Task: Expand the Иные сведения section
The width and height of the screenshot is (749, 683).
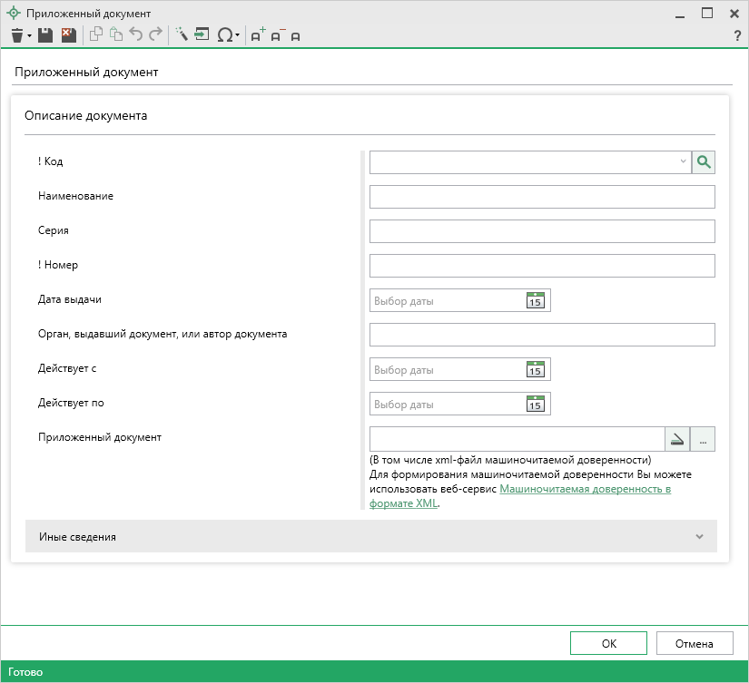Action: [x=699, y=537]
